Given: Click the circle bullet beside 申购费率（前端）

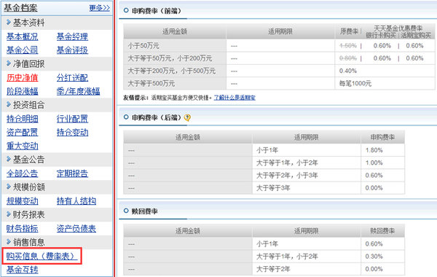Looking at the screenshot, I should [126, 10].
